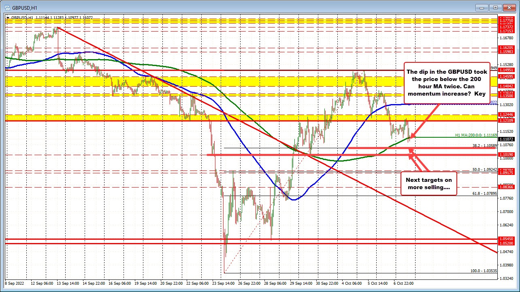Viewport: 520px width, 292px height.
Task: Click the 1.13020 price axis value
Action: tap(506, 104)
